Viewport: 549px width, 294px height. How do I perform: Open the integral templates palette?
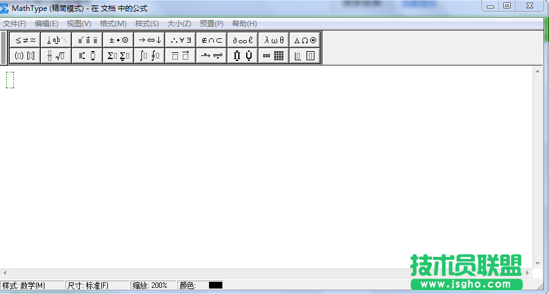pos(149,56)
